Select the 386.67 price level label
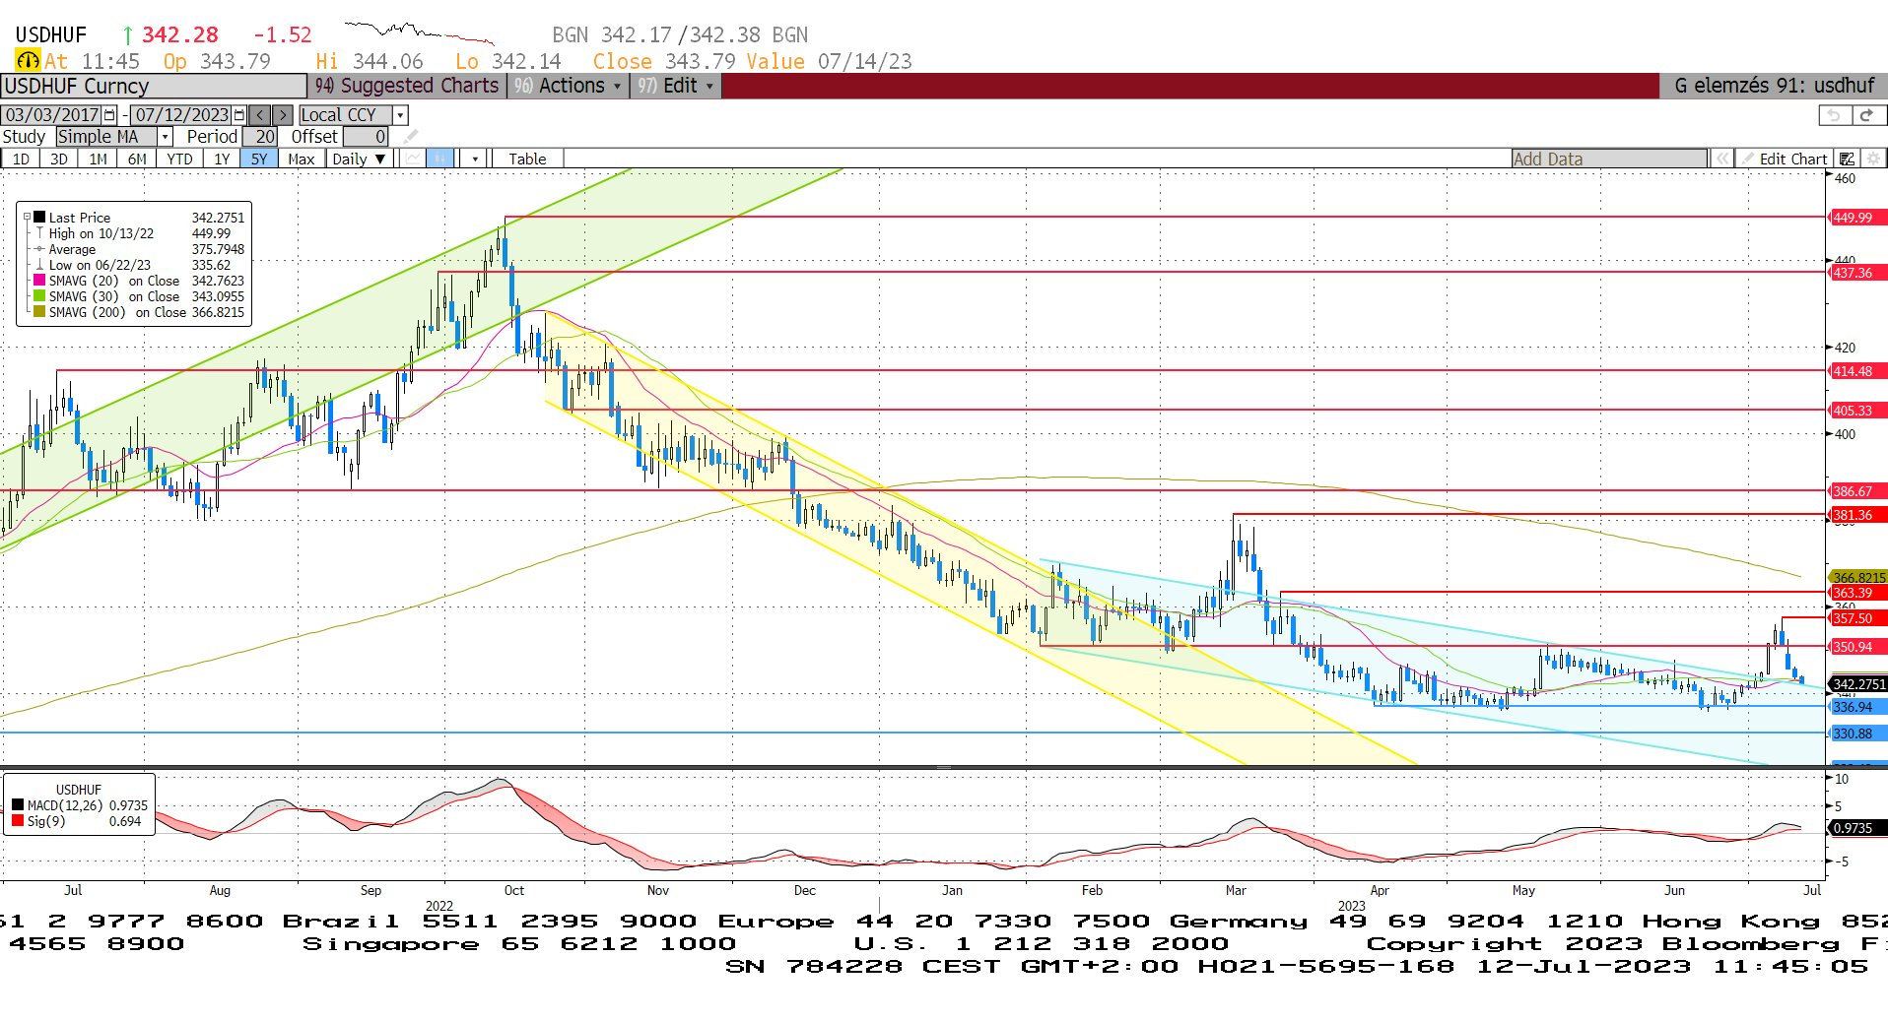 tap(1856, 491)
